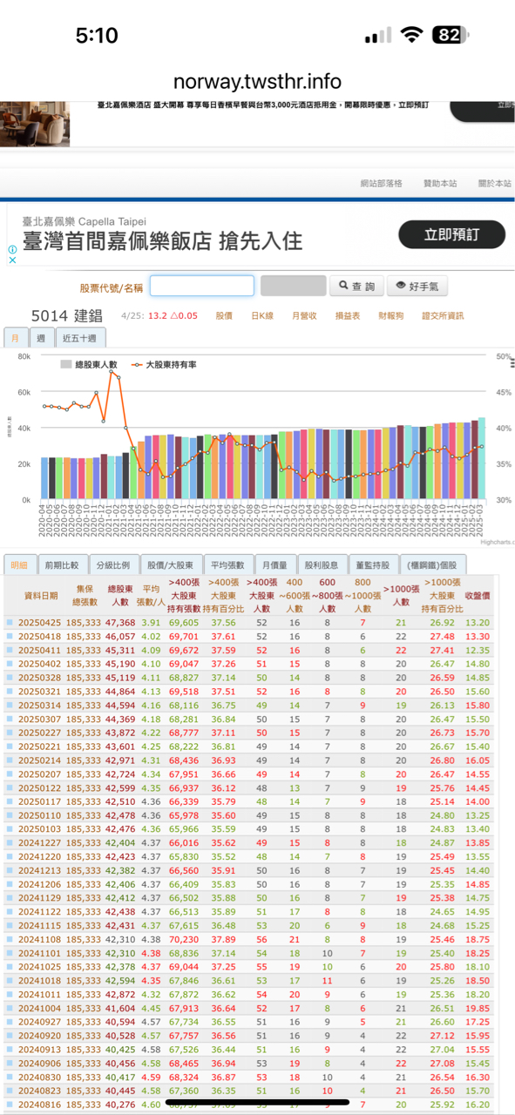Open the 關於本站 link
The image size is (515, 1115).
(x=494, y=183)
